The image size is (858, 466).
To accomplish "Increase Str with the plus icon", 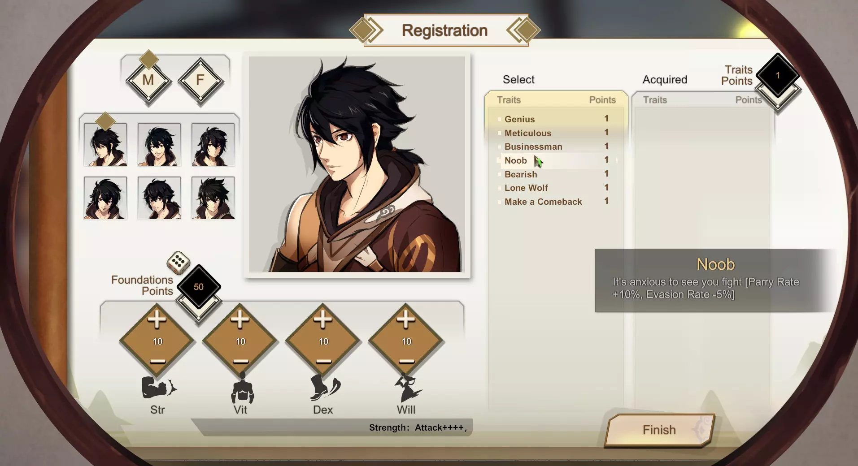I will point(157,319).
